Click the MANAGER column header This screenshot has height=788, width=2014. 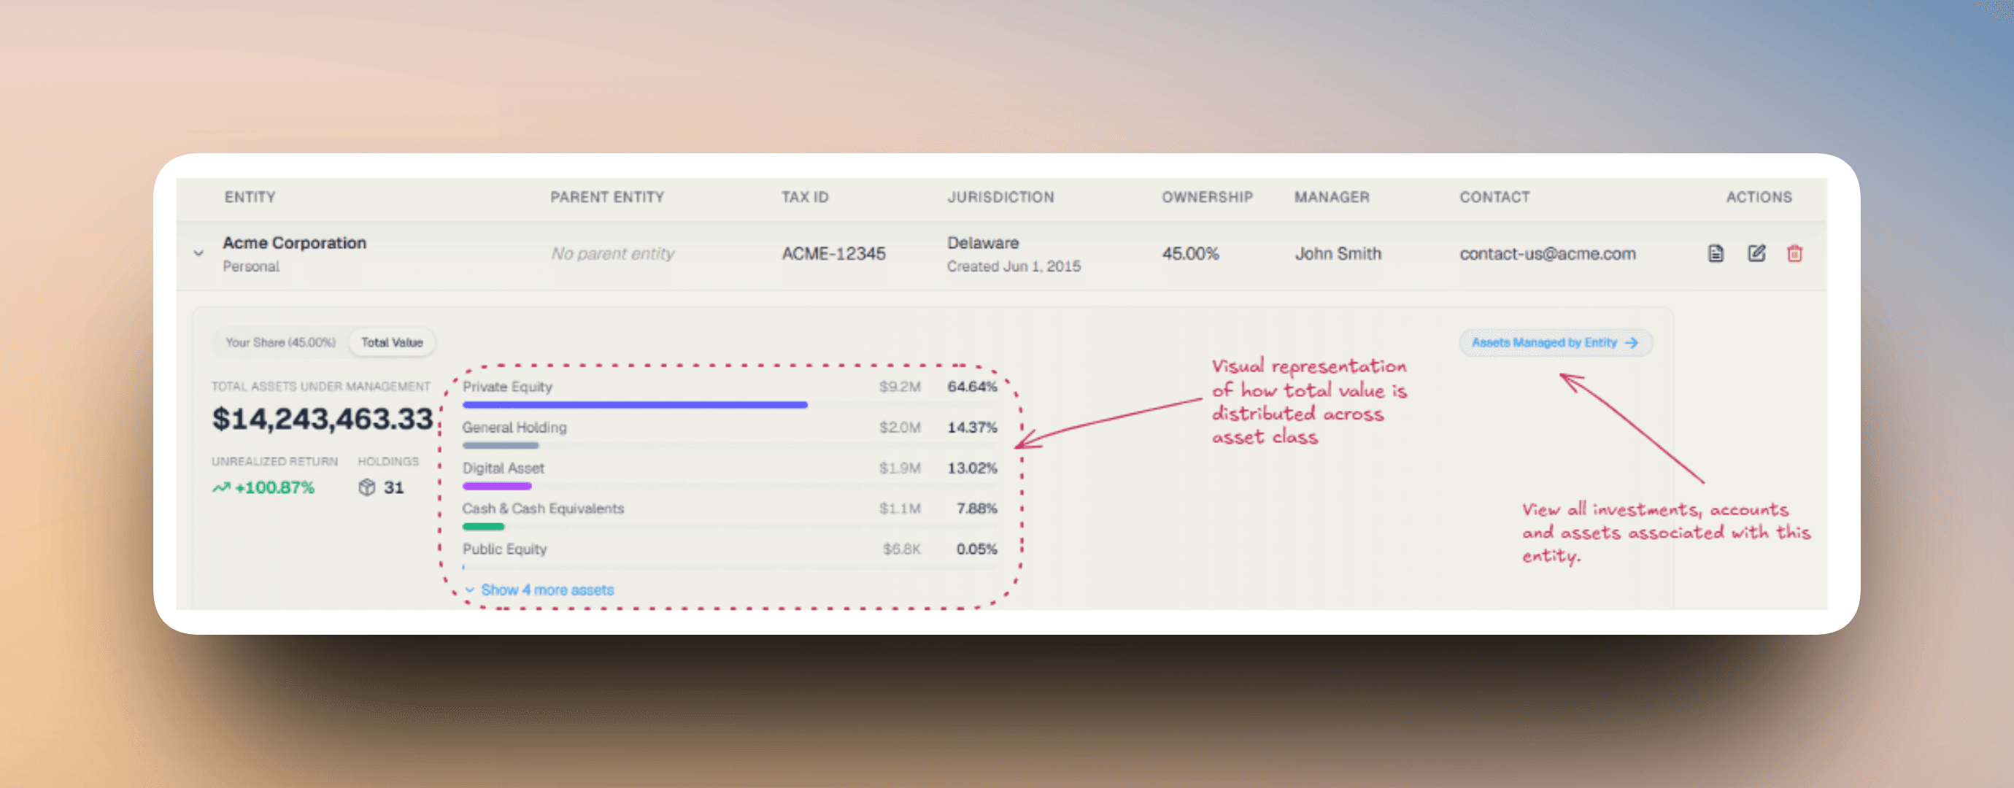tap(1332, 197)
